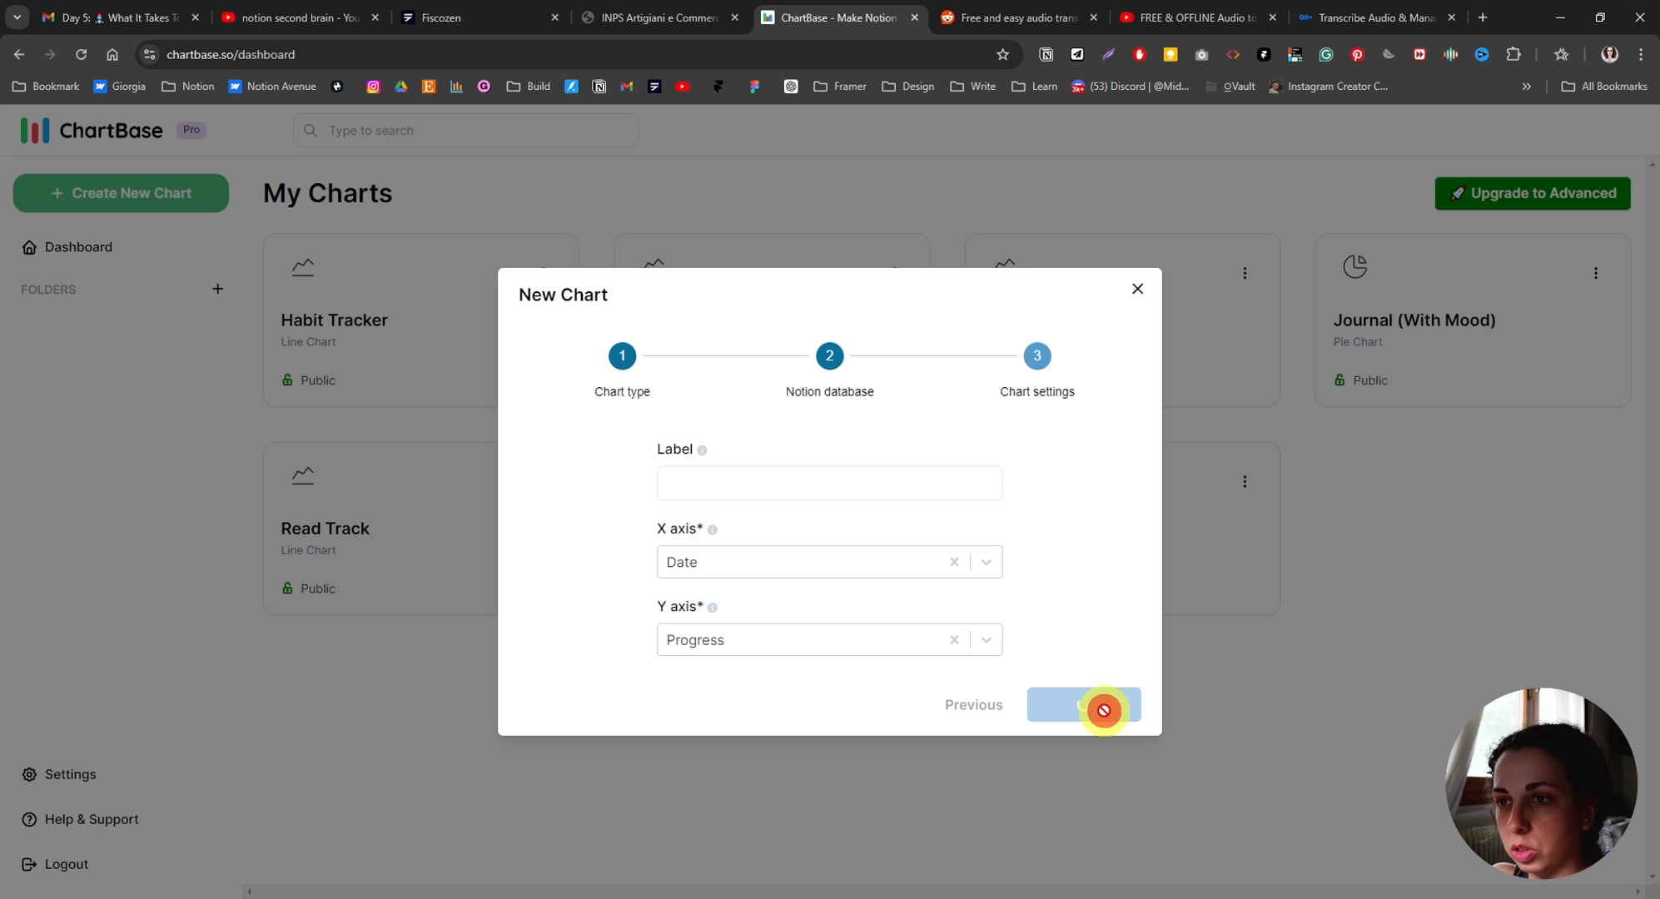Click Upgrade to Advanced

1532,192
